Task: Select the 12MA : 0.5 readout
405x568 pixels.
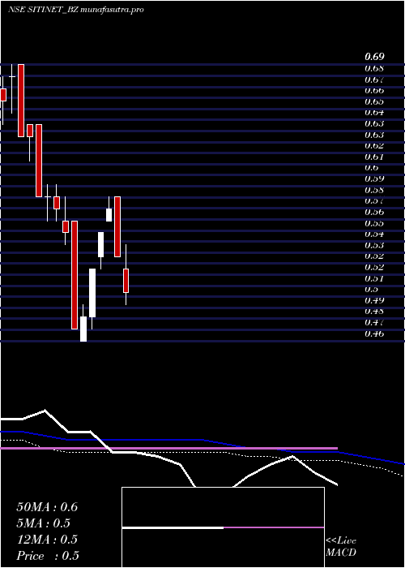Action: [x=47, y=540]
